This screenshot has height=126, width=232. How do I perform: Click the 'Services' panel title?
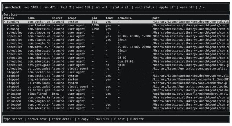pos(10,14)
